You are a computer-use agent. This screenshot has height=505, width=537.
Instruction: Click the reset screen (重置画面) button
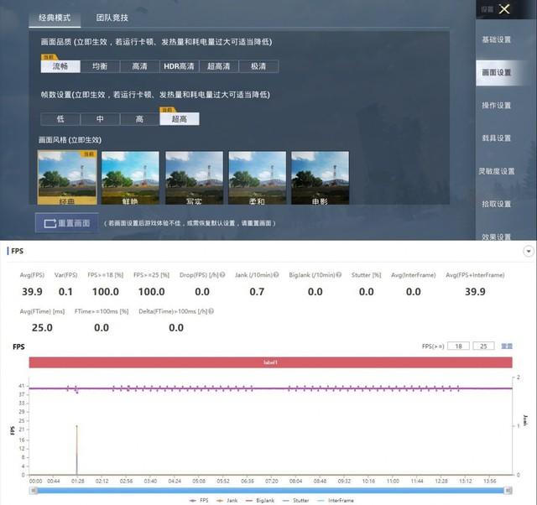pyautogui.click(x=64, y=223)
